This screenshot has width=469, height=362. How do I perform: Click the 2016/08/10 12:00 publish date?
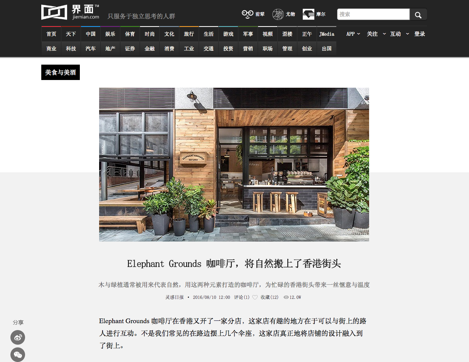click(211, 297)
